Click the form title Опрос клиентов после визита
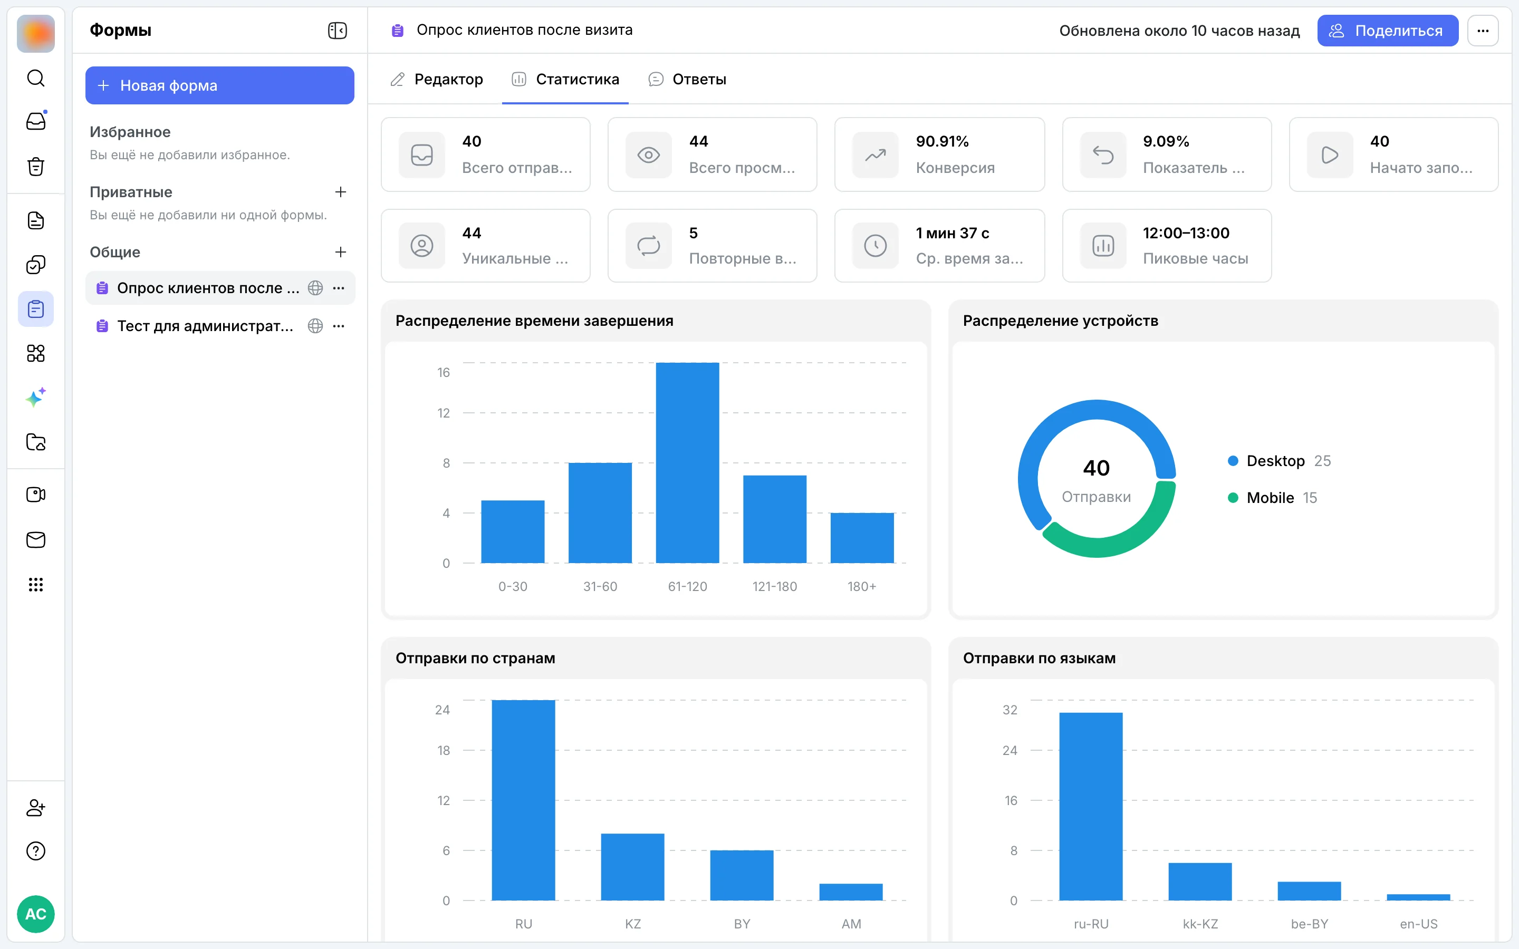Viewport: 1519px width, 949px height. pyautogui.click(x=525, y=30)
